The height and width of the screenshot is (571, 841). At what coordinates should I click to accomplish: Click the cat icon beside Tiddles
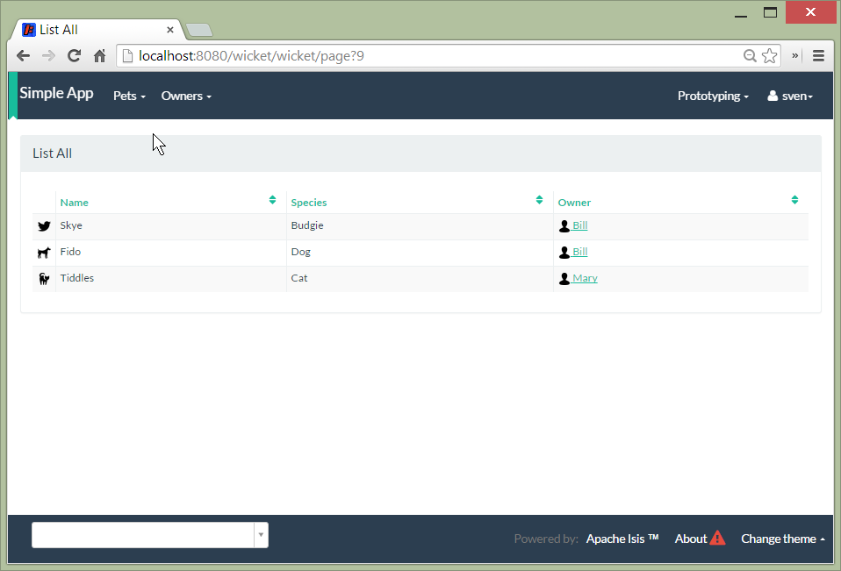pyautogui.click(x=44, y=279)
